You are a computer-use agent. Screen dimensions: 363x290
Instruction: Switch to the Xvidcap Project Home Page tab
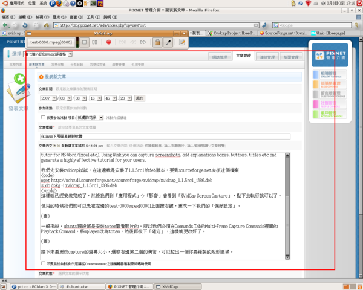click(x=232, y=33)
